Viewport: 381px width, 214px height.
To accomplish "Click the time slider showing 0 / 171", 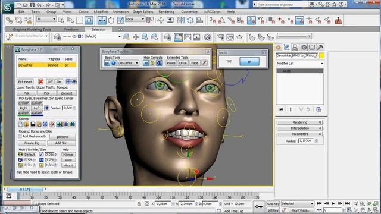I will (25, 189).
